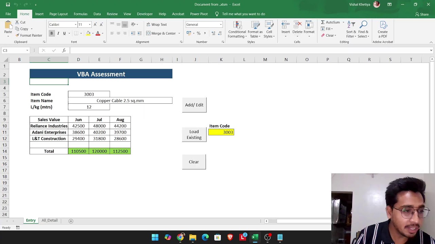The image size is (435, 244).
Task: Click the formula bar input
Action: click(x=250, y=50)
